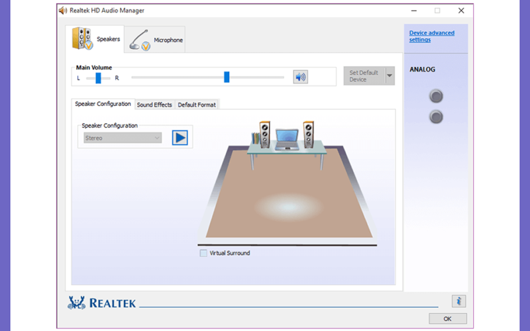Image resolution: width=530 pixels, height=331 pixels.
Task: Play the speaker test sound
Action: coord(180,138)
